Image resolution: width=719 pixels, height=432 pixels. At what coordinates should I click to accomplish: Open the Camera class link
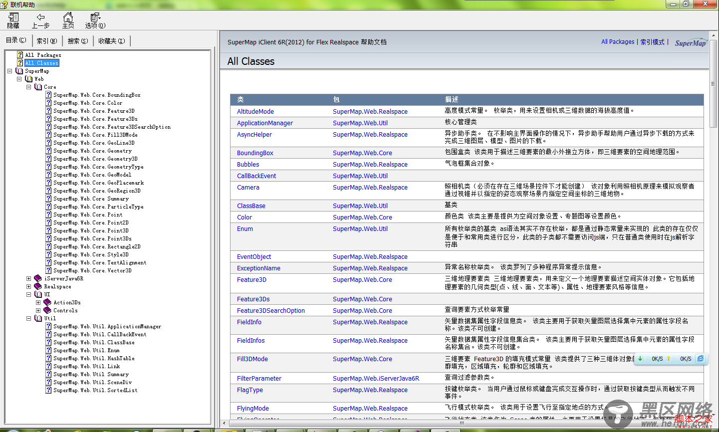pos(248,187)
